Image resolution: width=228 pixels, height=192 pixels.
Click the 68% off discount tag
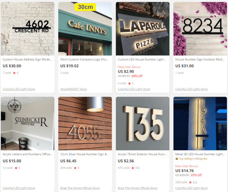pyautogui.click(x=137, y=76)
